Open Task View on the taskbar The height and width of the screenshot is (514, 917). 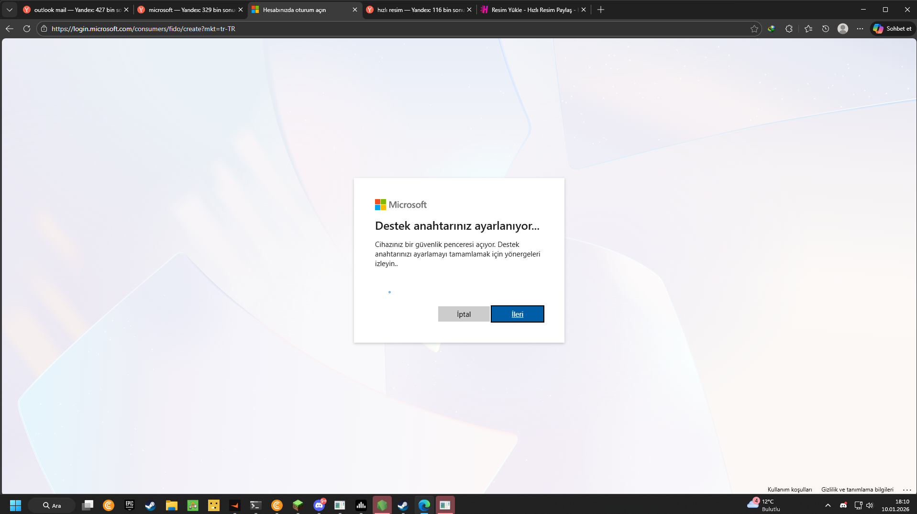coord(88,505)
